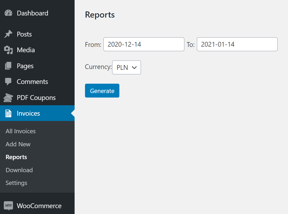Click the PDF Coupons ticket icon
The width and height of the screenshot is (288, 214).
(8, 98)
